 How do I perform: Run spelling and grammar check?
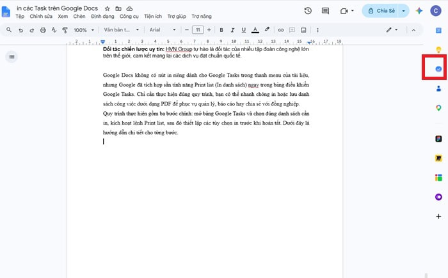[54, 30]
